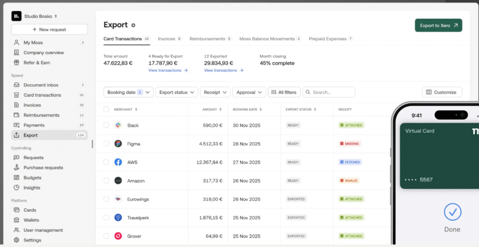Select the Eurowings transaction checkbox
Screen dimensions: 479x247
click(x=106, y=199)
